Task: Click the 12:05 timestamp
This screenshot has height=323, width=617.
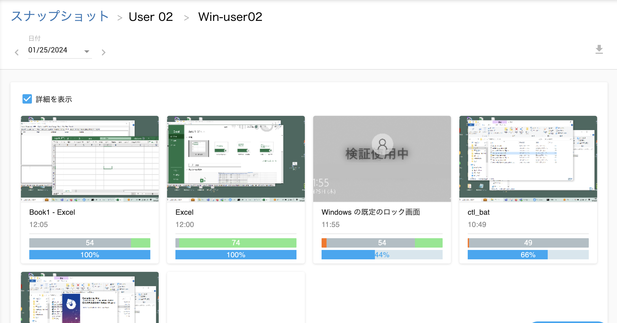Action: coord(38,224)
